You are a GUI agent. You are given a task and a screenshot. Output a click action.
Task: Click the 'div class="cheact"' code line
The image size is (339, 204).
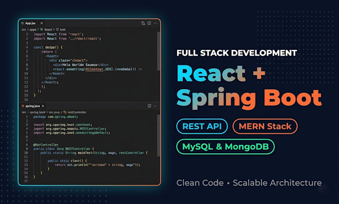(68, 60)
